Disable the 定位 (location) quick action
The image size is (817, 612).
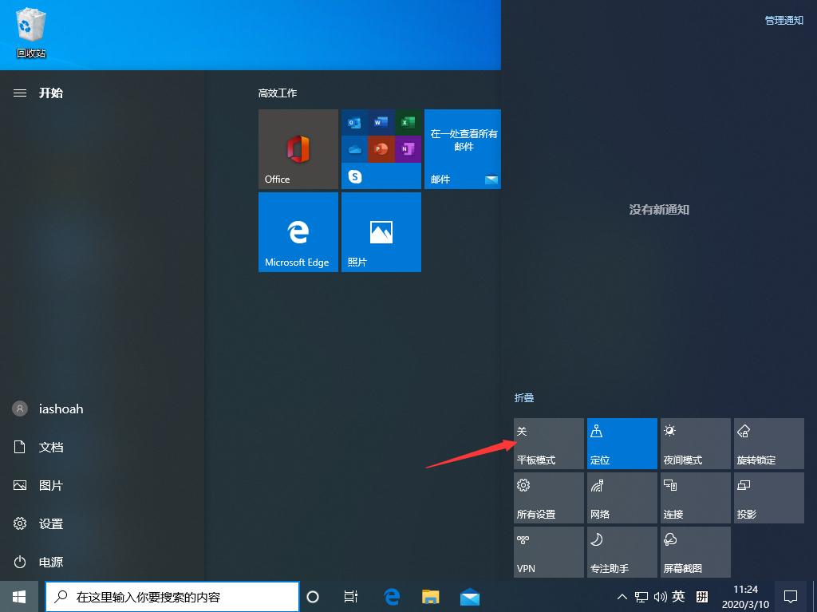[622, 444]
